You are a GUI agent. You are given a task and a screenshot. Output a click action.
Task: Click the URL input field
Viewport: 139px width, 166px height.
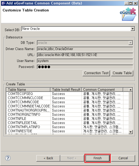(85, 55)
